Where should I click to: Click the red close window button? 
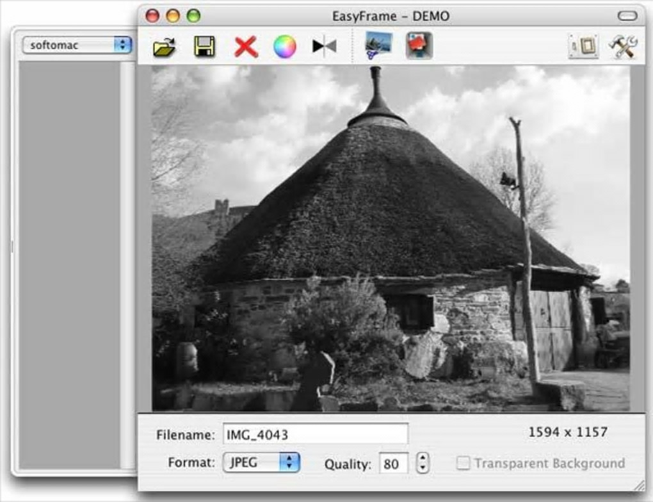152,16
